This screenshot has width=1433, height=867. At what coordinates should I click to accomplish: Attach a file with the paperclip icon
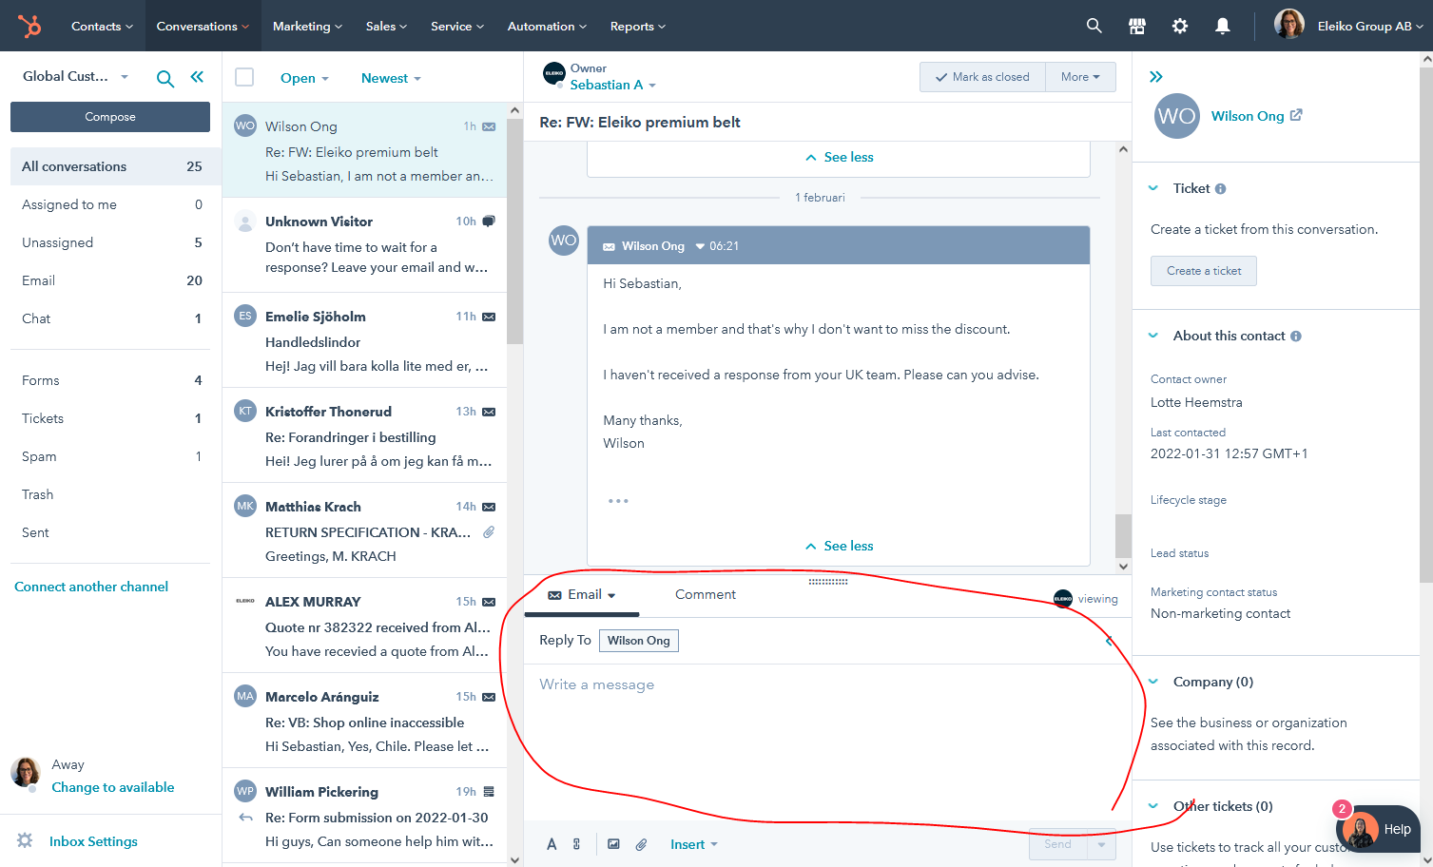(642, 844)
